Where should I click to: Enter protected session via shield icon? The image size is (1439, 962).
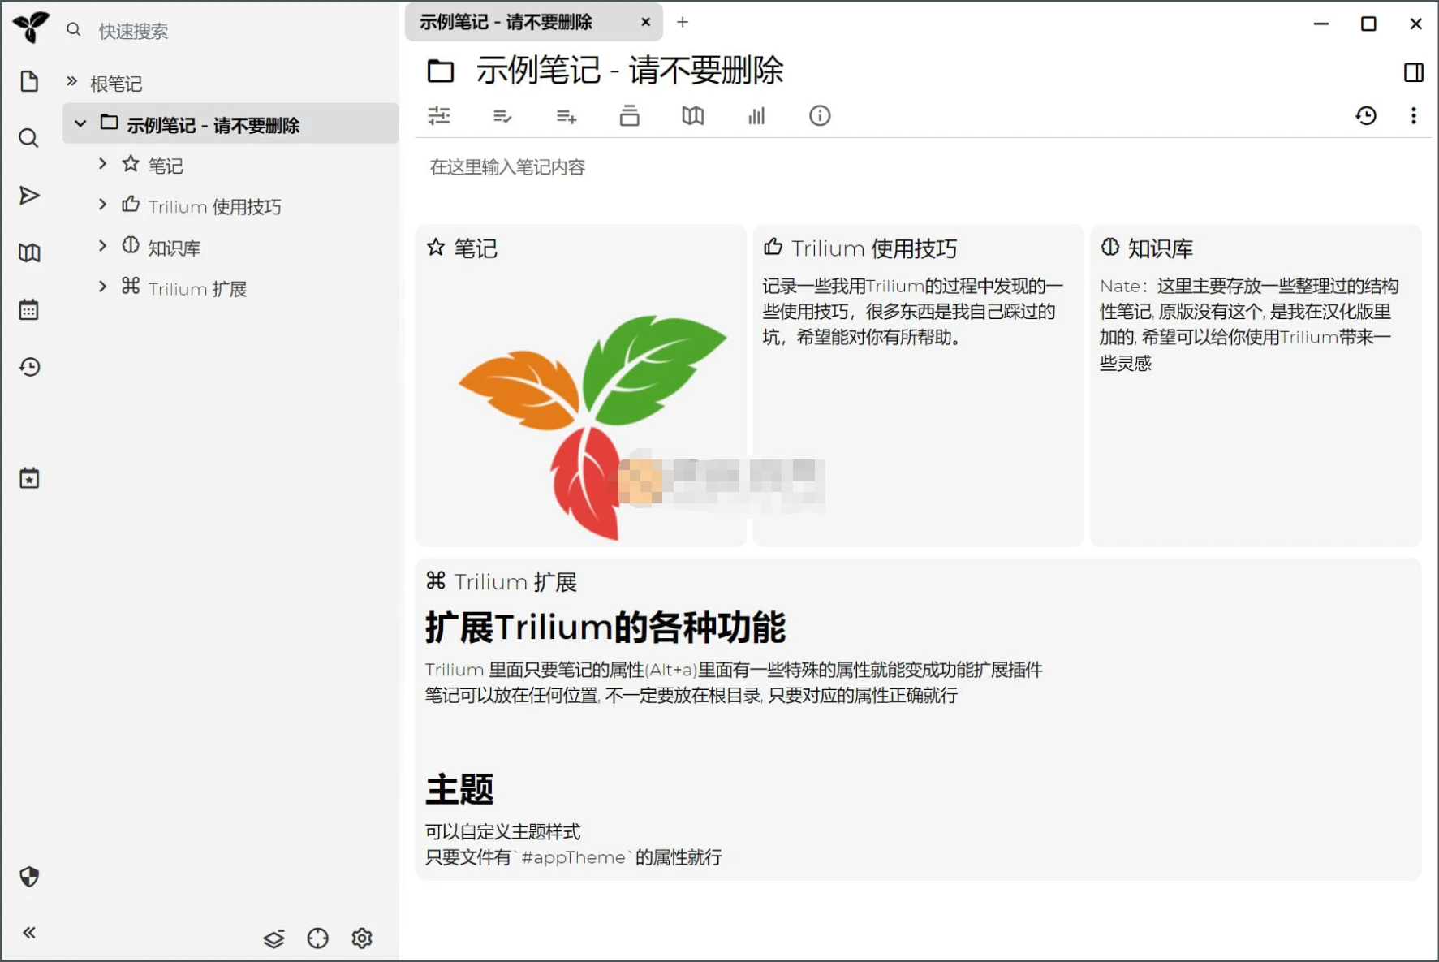[x=30, y=877]
